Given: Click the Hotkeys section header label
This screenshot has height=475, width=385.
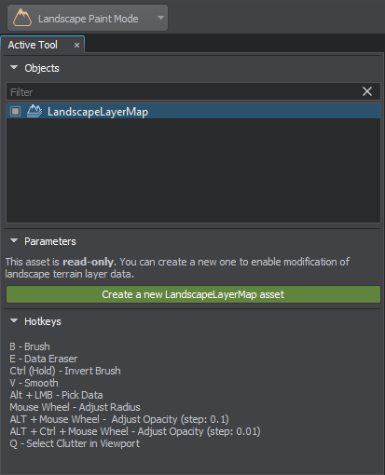Looking at the screenshot, I should (43, 321).
